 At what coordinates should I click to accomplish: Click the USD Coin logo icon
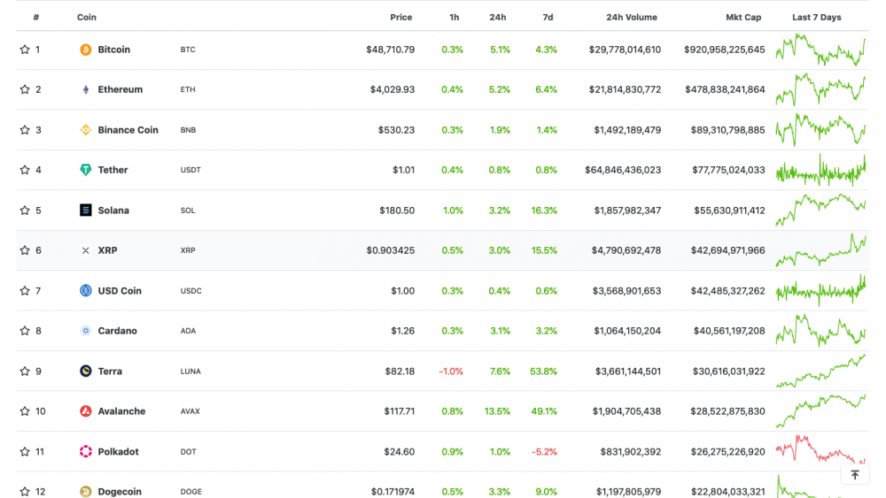[x=86, y=291]
